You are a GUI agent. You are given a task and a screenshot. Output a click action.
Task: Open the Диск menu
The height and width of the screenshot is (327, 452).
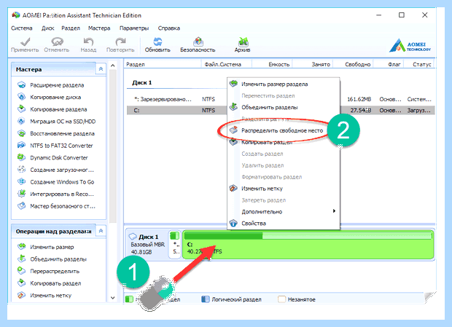tap(47, 28)
